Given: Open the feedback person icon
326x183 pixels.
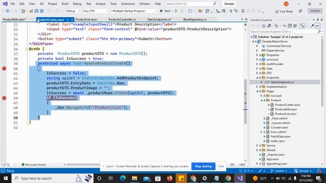Looking at the screenshot, I should pyautogui.click(x=301, y=11).
